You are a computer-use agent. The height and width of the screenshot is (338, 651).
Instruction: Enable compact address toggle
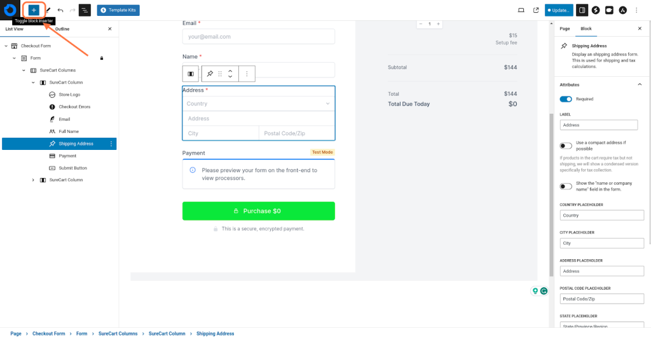(x=565, y=145)
